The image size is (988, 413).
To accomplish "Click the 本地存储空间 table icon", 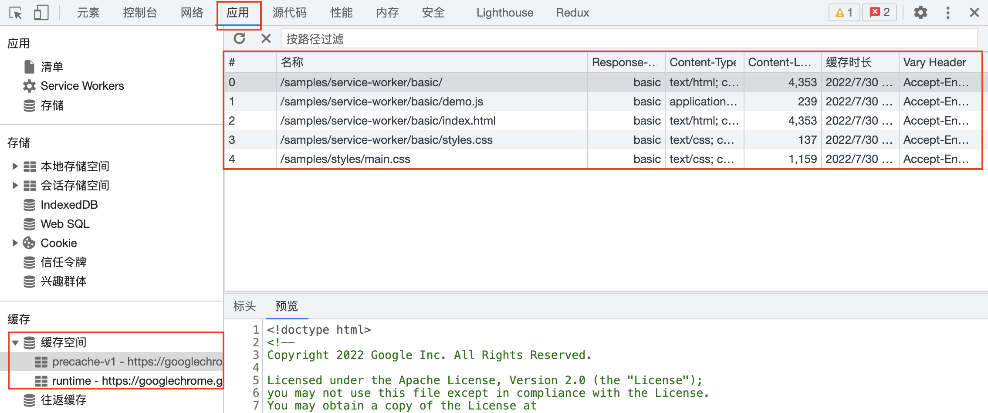I will tap(30, 166).
